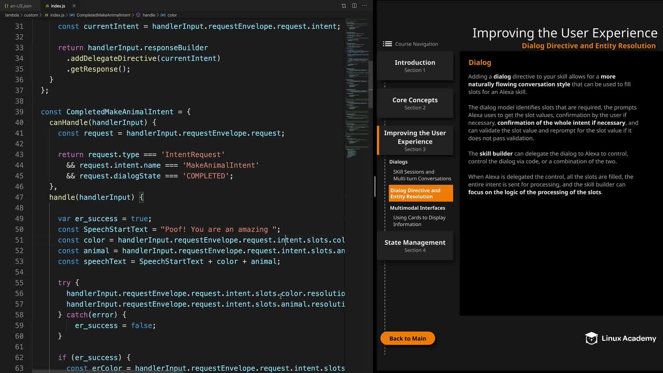
Task: Click the Course Navigation hamburger icon
Action: 387,44
